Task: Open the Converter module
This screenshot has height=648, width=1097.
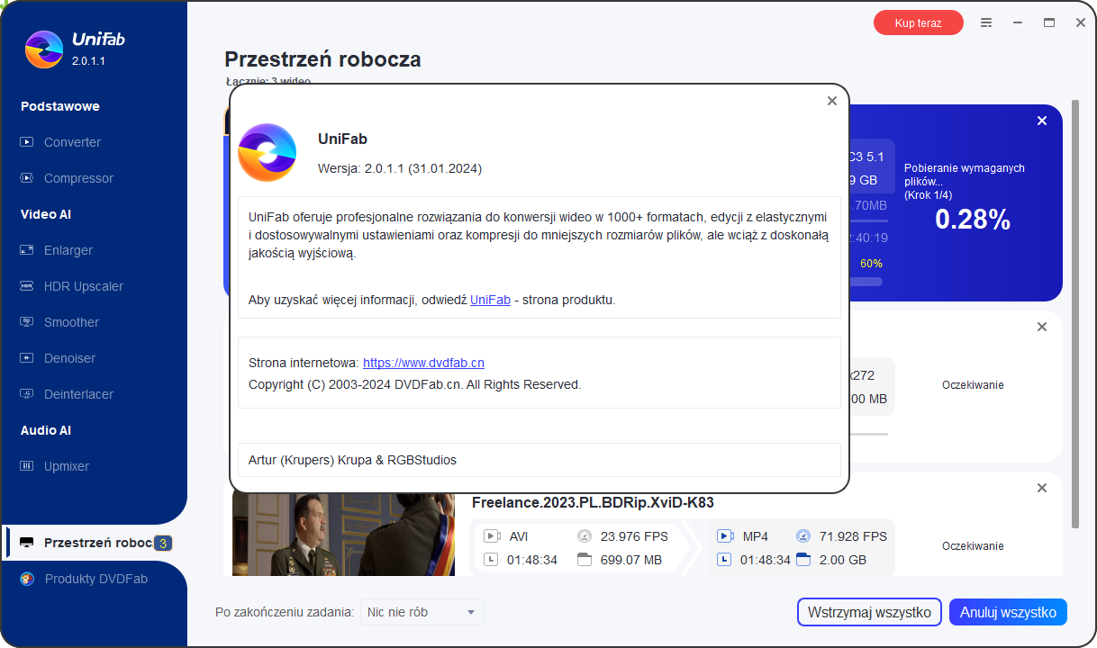Action: 72,142
